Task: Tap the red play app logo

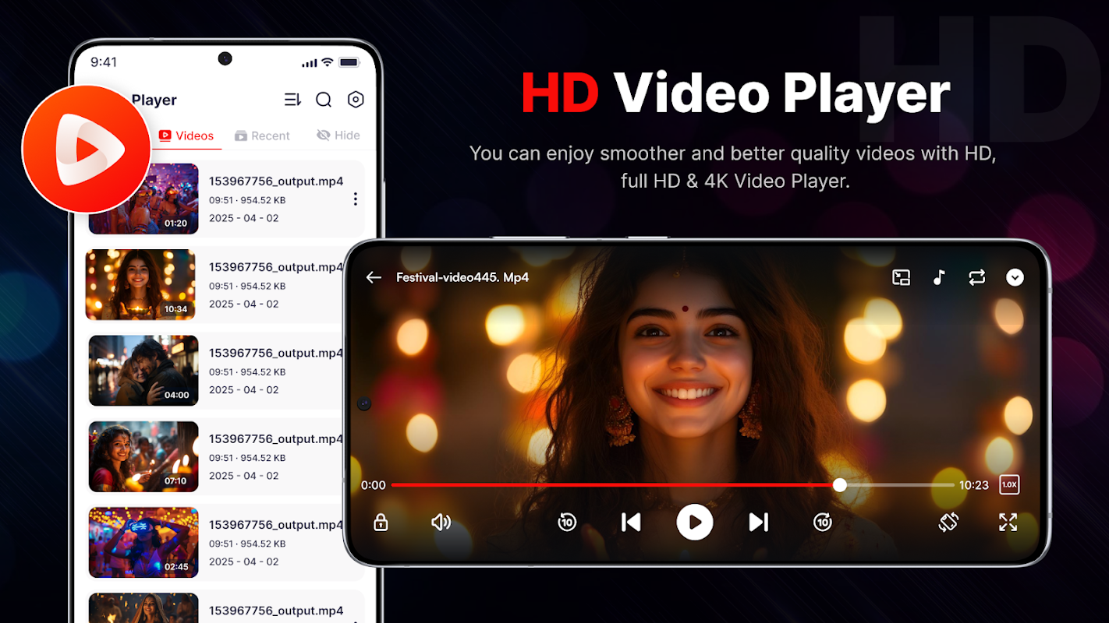Action: coord(86,148)
